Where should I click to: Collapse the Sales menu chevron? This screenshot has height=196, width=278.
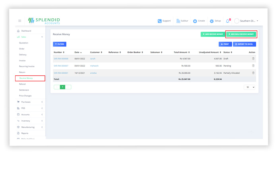point(42,37)
